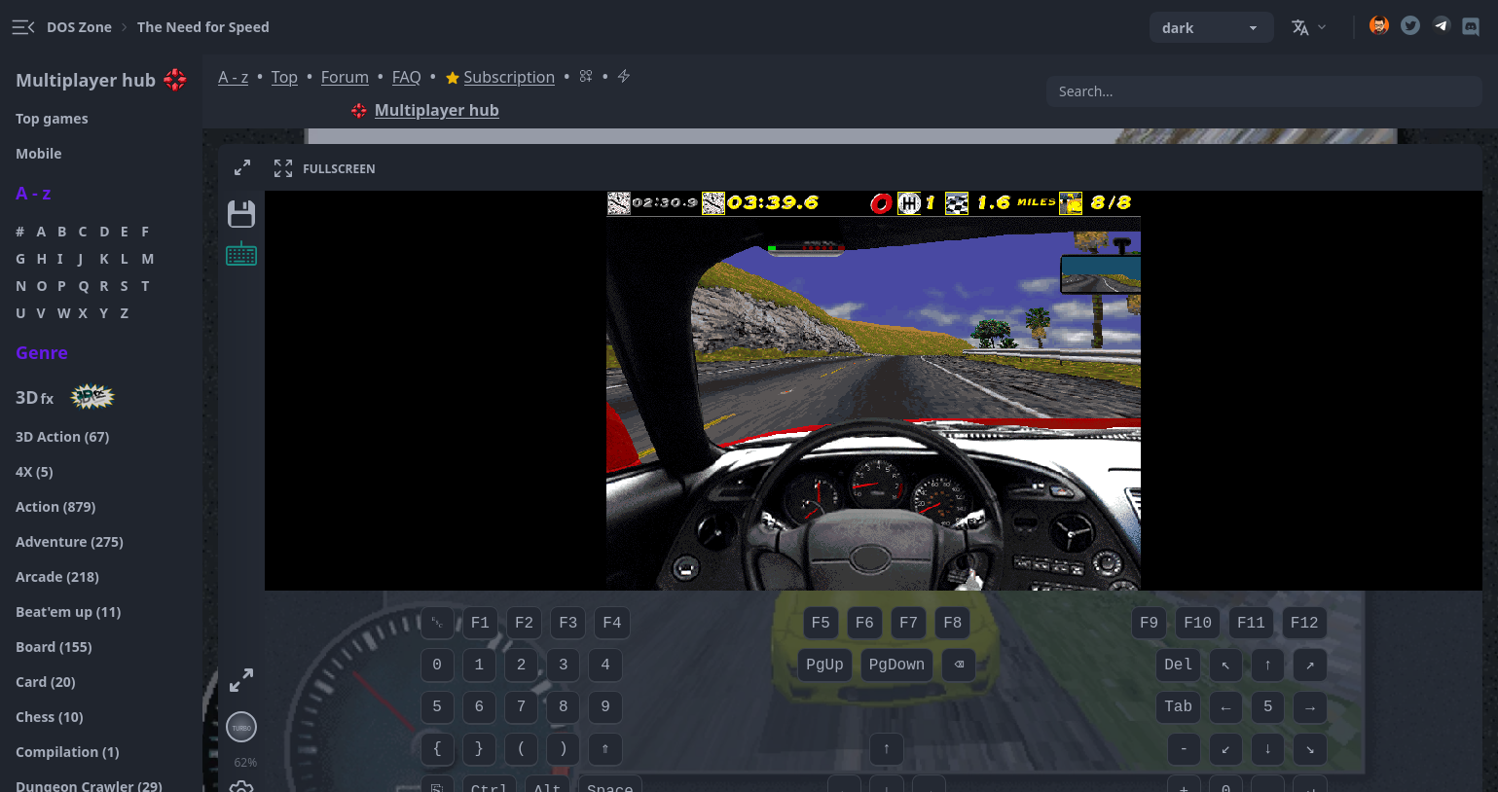This screenshot has height=792, width=1498.
Task: Click the lightning bolt icon in navigation
Action: point(624,77)
